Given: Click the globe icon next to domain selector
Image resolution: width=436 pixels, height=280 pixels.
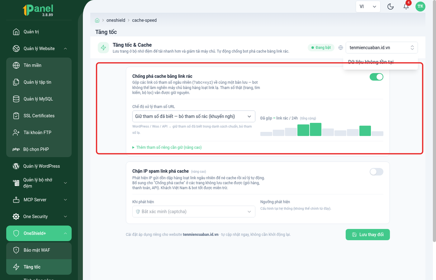Looking at the screenshot, I should [x=341, y=48].
